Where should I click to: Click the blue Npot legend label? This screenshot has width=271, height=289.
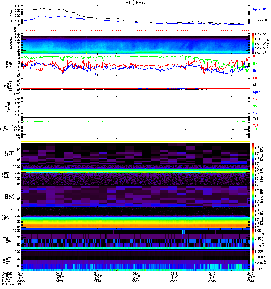(x=257, y=92)
